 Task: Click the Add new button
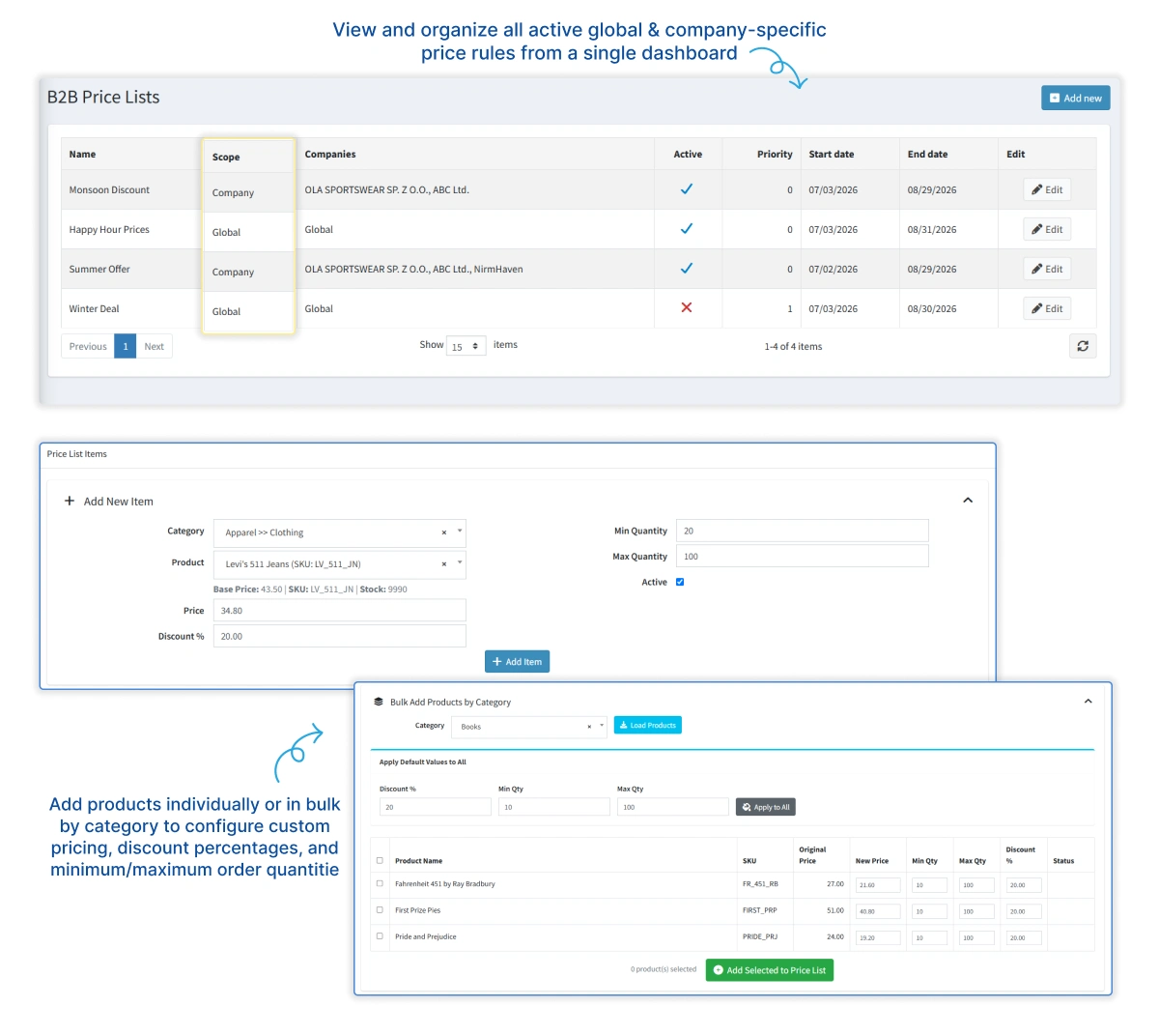point(1076,98)
